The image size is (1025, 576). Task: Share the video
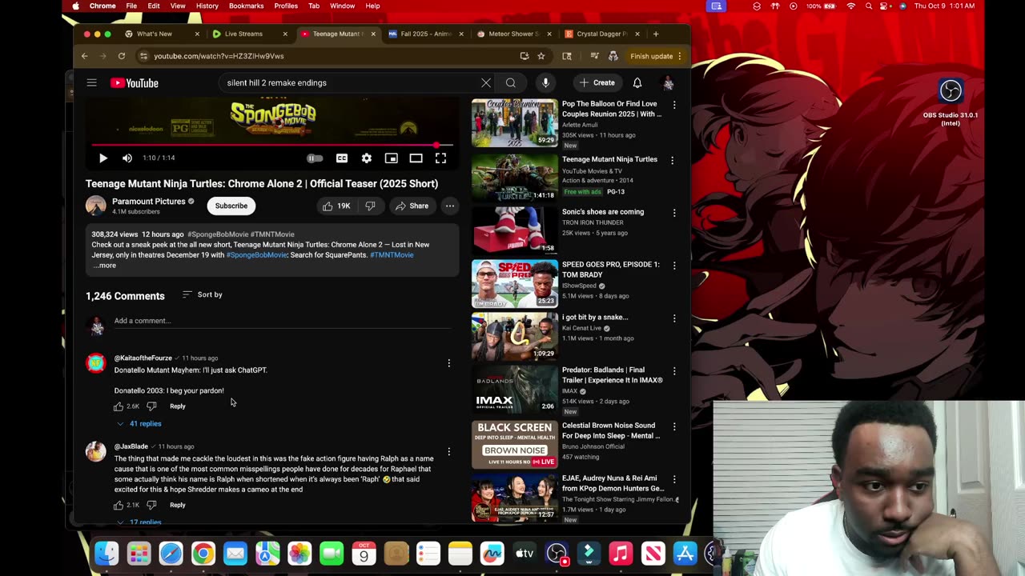[x=412, y=206]
